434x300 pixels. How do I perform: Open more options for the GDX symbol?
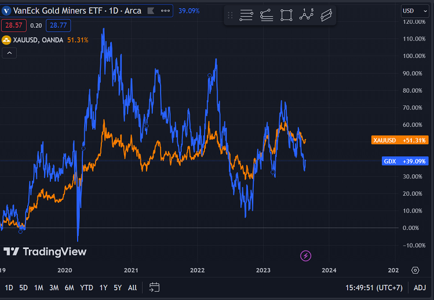(x=165, y=11)
